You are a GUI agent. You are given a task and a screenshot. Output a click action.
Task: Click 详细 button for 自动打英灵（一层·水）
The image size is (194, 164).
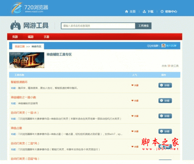click(x=165, y=116)
